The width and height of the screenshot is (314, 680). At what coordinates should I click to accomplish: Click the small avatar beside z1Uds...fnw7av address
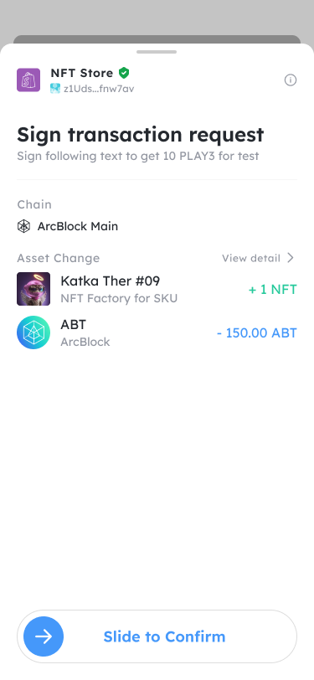click(55, 89)
